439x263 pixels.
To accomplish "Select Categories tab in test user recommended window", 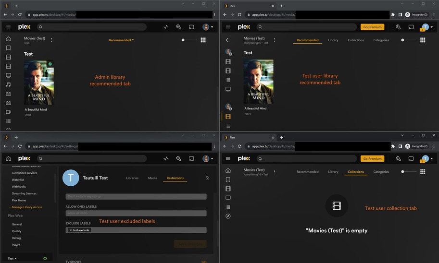I will click(x=381, y=40).
